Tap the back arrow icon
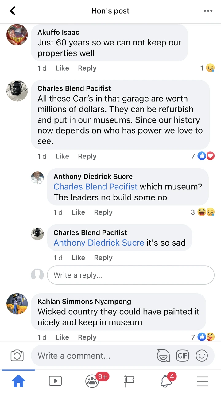 (x=12, y=11)
